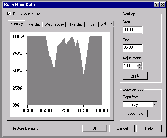
Task: Select the Friday tab
Action: tap(91, 24)
